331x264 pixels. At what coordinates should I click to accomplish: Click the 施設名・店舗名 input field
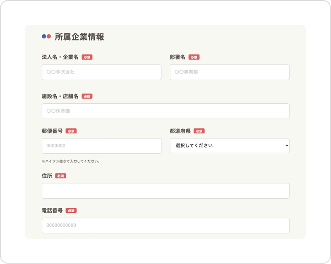(x=165, y=111)
